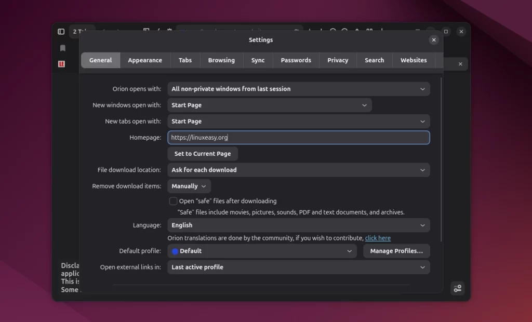Switch to the Sync tab
Screen dimensions: 532x322
[258, 60]
